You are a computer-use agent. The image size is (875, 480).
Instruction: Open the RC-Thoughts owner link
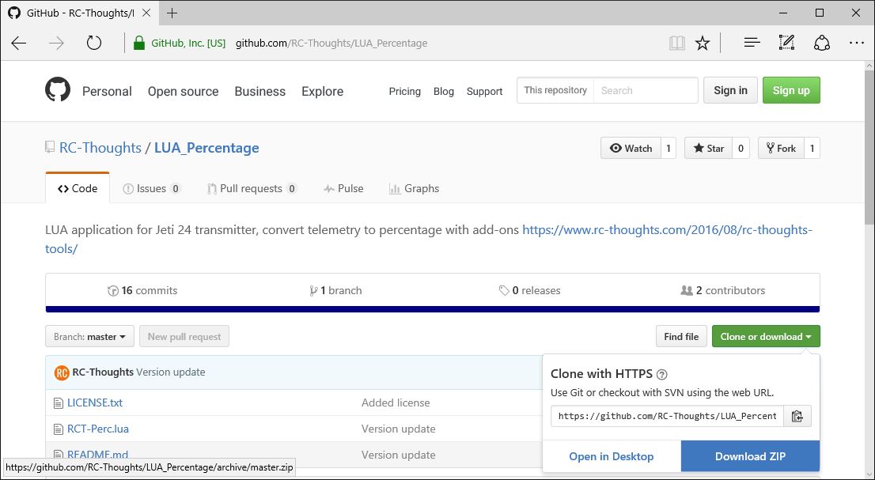[x=100, y=148]
